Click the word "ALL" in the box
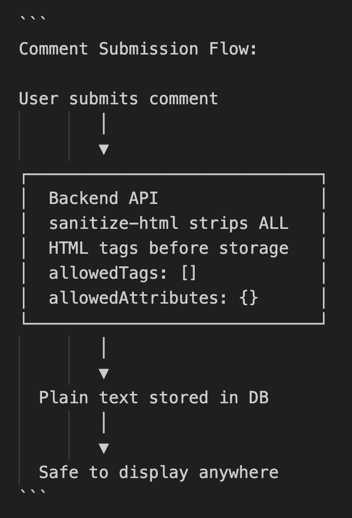This screenshot has width=352, height=518. (273, 223)
